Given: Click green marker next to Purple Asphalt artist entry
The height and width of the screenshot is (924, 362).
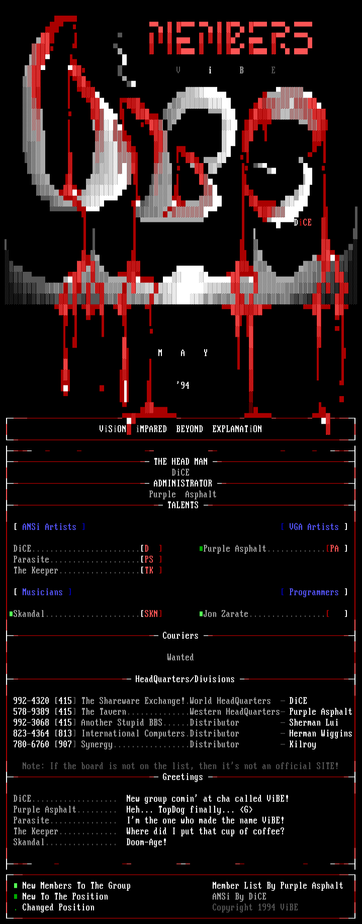Looking at the screenshot, I should tap(201, 549).
